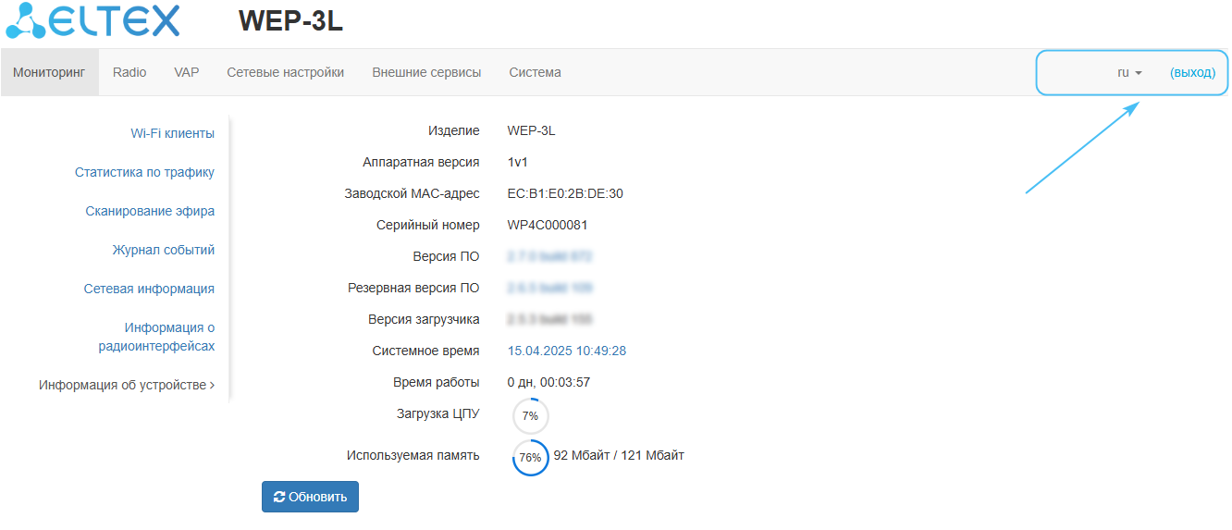Click the Заводской МАС-адрес label
1232x530 pixels.
click(412, 193)
